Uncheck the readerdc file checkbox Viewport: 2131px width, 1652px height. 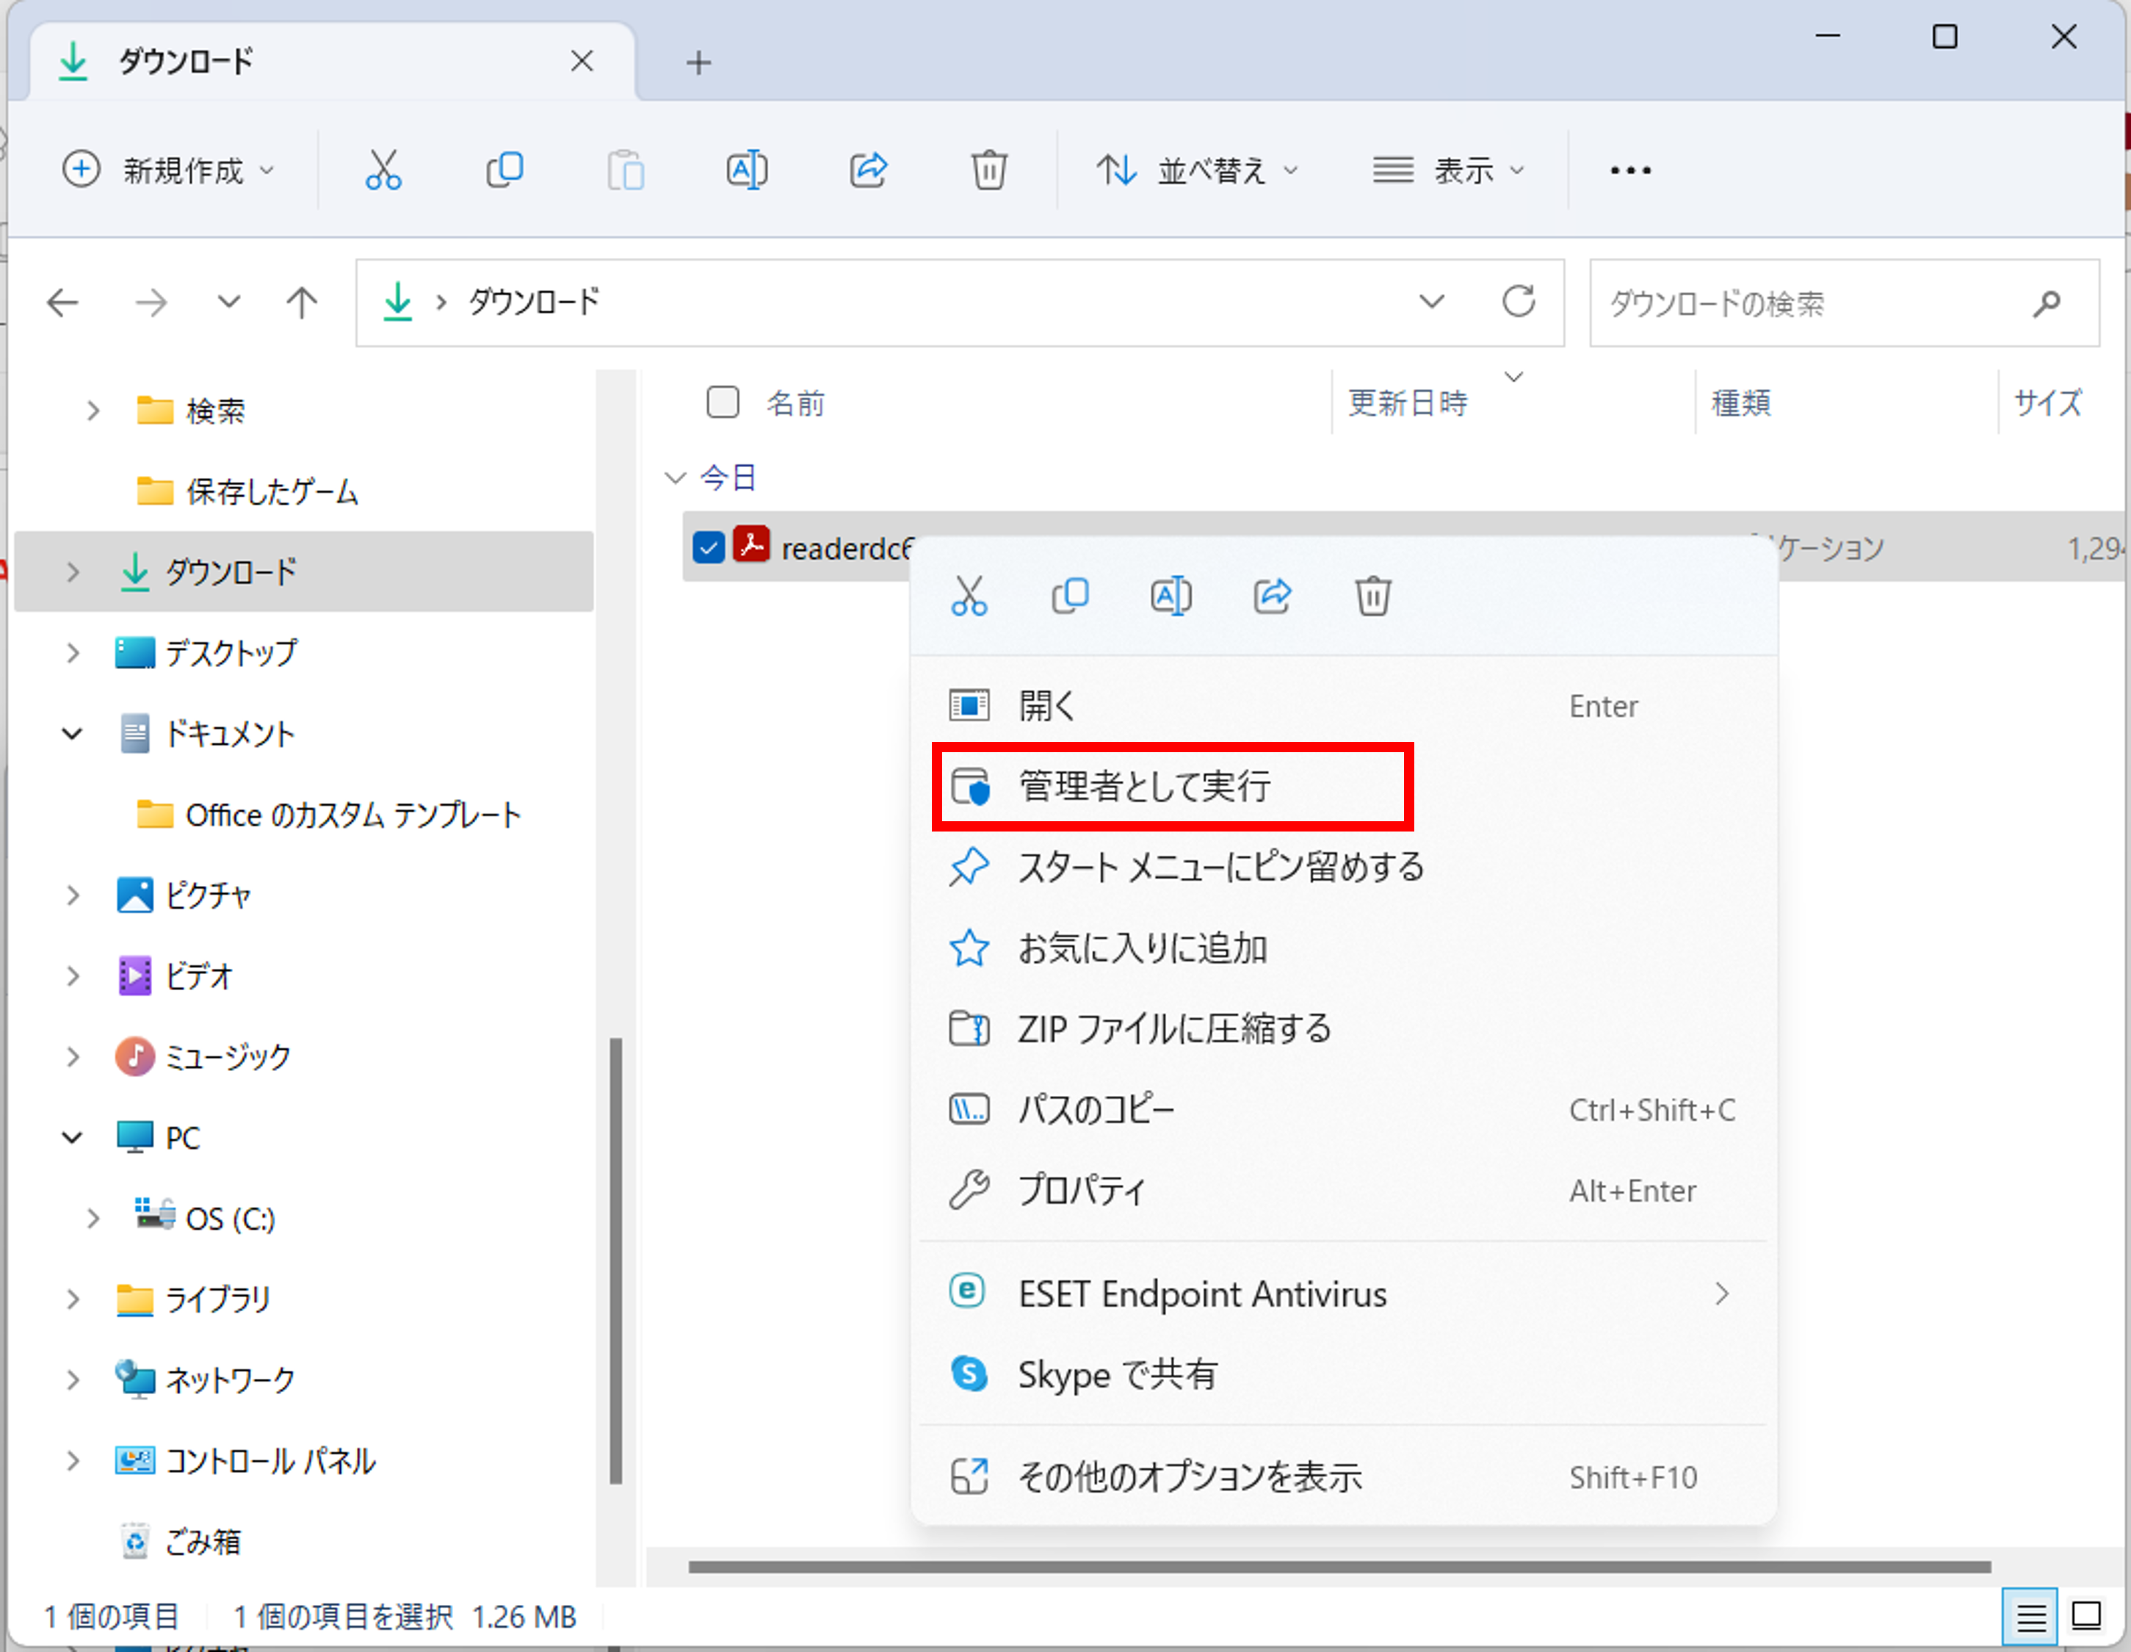click(x=709, y=547)
